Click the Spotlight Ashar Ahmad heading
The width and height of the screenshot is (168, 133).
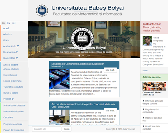click(152, 27)
